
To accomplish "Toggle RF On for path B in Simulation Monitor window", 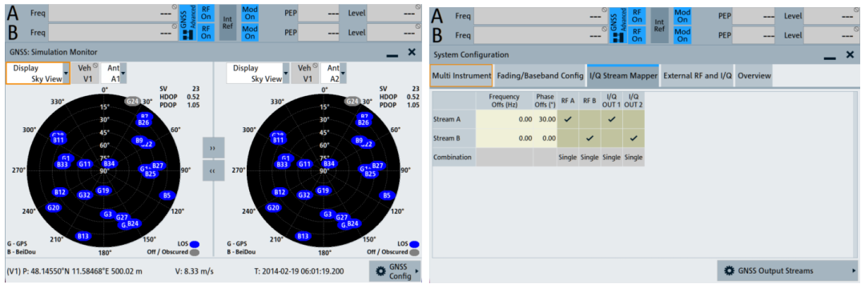I will [206, 32].
